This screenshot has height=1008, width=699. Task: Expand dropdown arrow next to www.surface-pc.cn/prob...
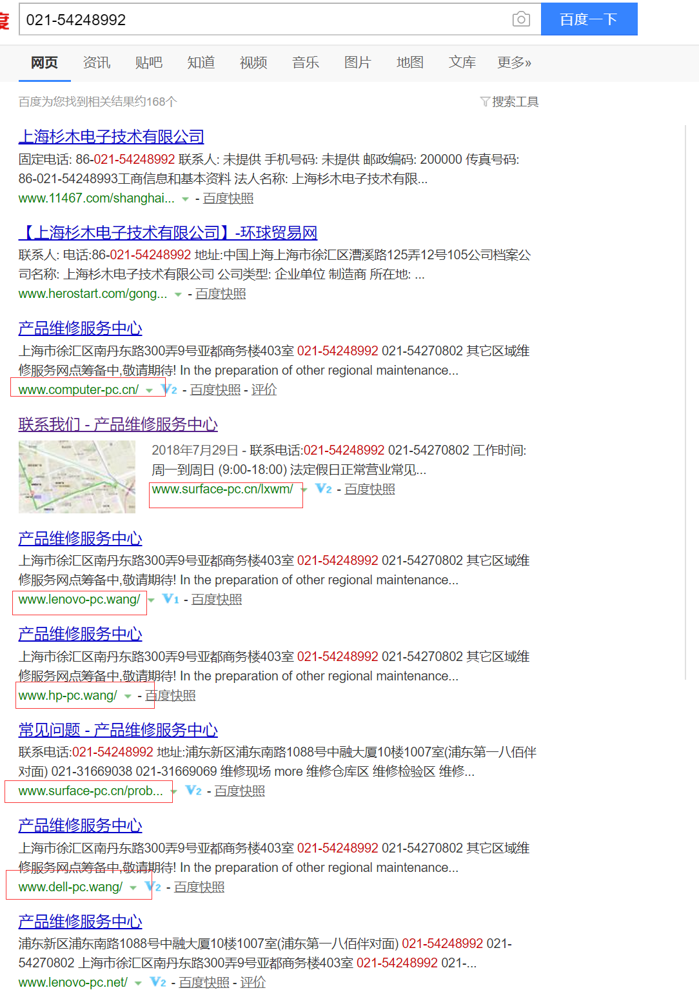(x=173, y=792)
